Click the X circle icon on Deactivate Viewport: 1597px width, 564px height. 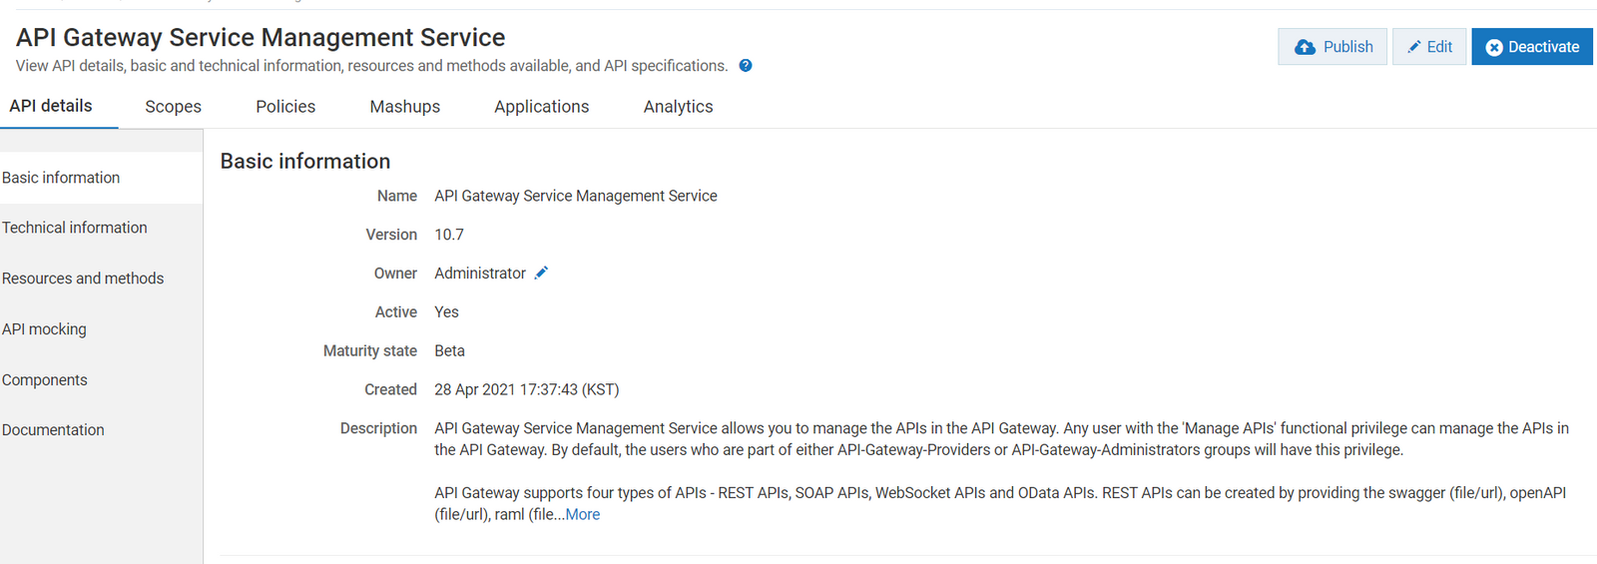coord(1494,47)
